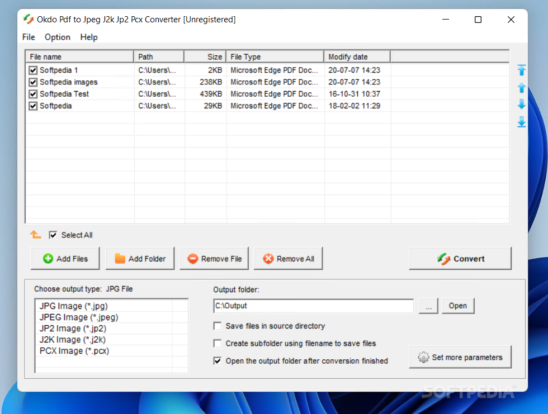Open the Help menu
Screen dimensions: 548x414
tap(89, 37)
